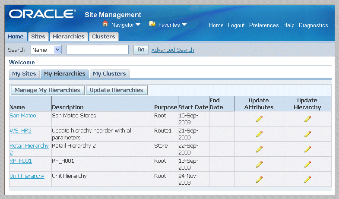Click the Site Management title text
Image resolution: width=339 pixels, height=199 pixels.
tap(113, 15)
